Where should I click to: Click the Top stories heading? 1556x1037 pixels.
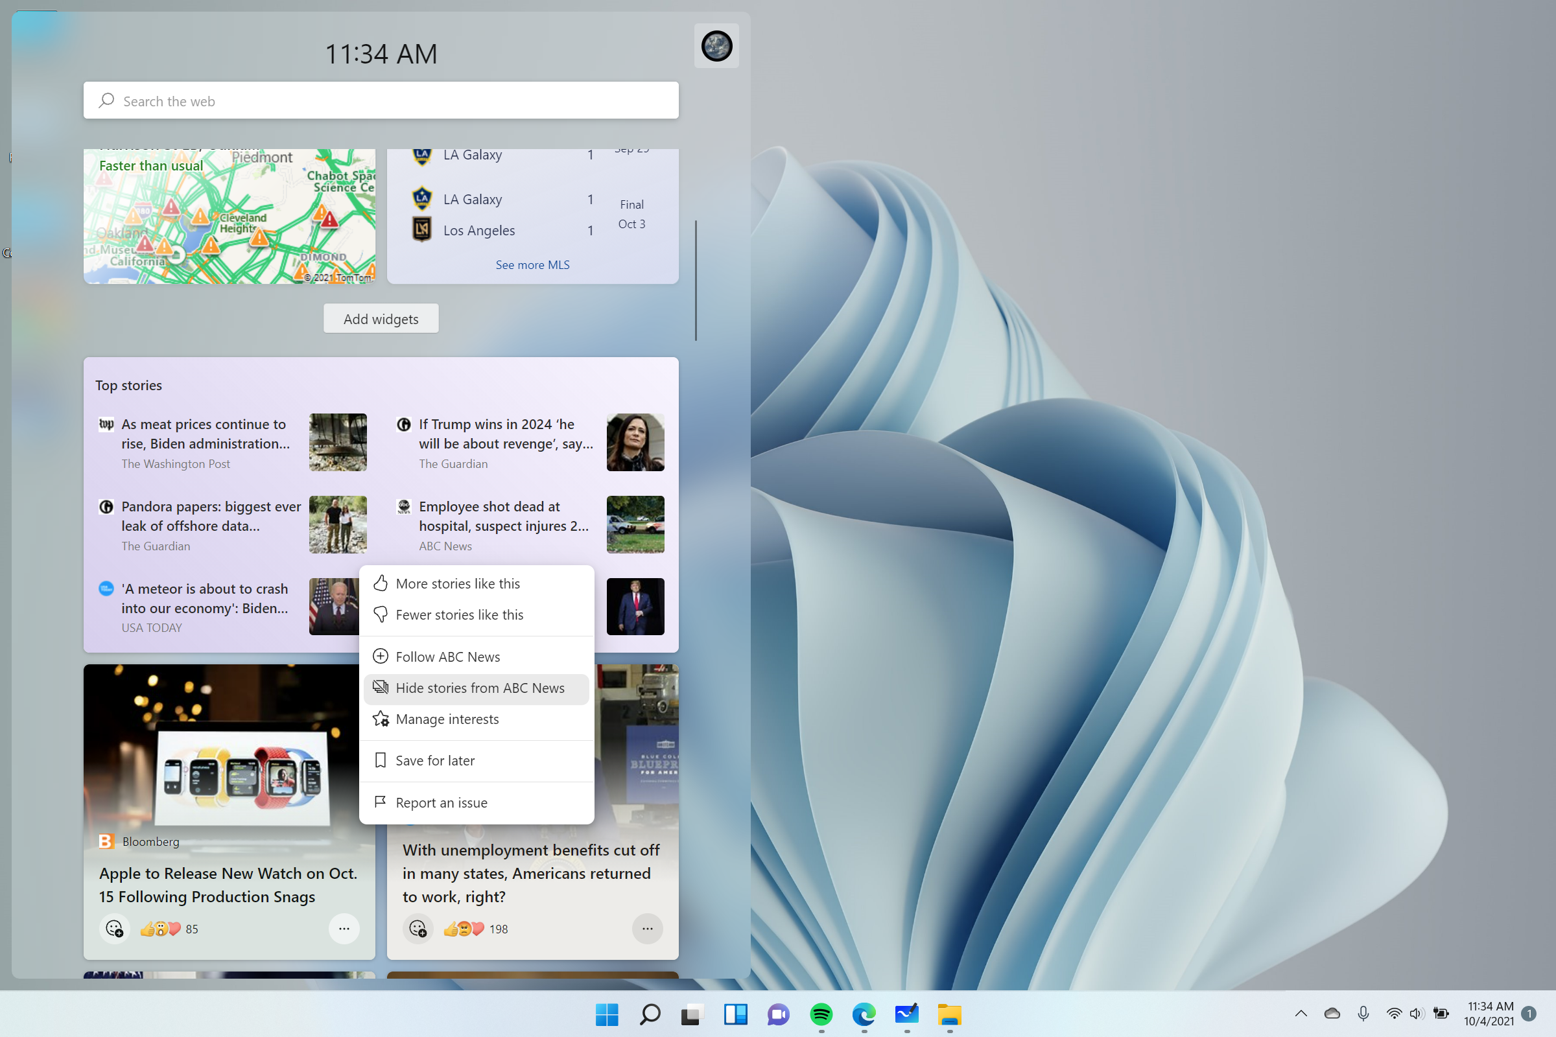128,385
